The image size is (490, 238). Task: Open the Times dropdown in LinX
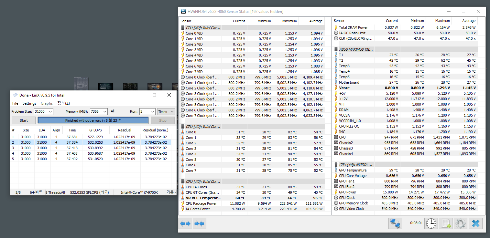click(166, 111)
